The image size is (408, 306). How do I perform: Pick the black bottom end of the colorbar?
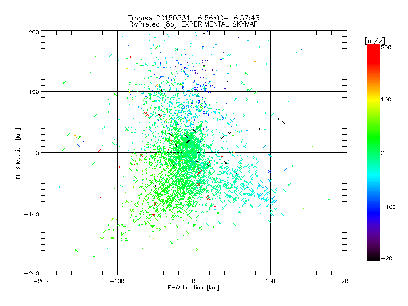click(373, 257)
